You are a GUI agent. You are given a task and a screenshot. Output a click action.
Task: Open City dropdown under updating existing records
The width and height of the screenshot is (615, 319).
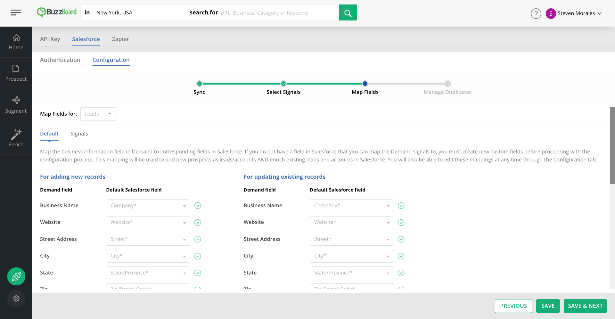coord(352,256)
